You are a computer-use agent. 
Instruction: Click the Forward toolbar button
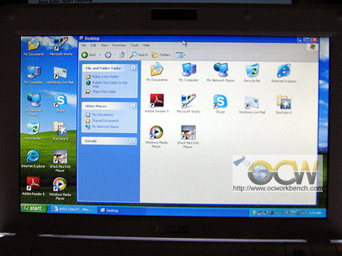click(108, 55)
